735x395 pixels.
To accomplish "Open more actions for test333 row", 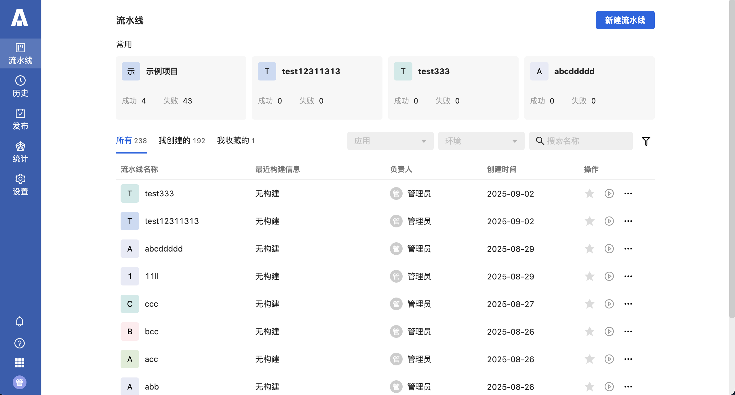I will 628,193.
